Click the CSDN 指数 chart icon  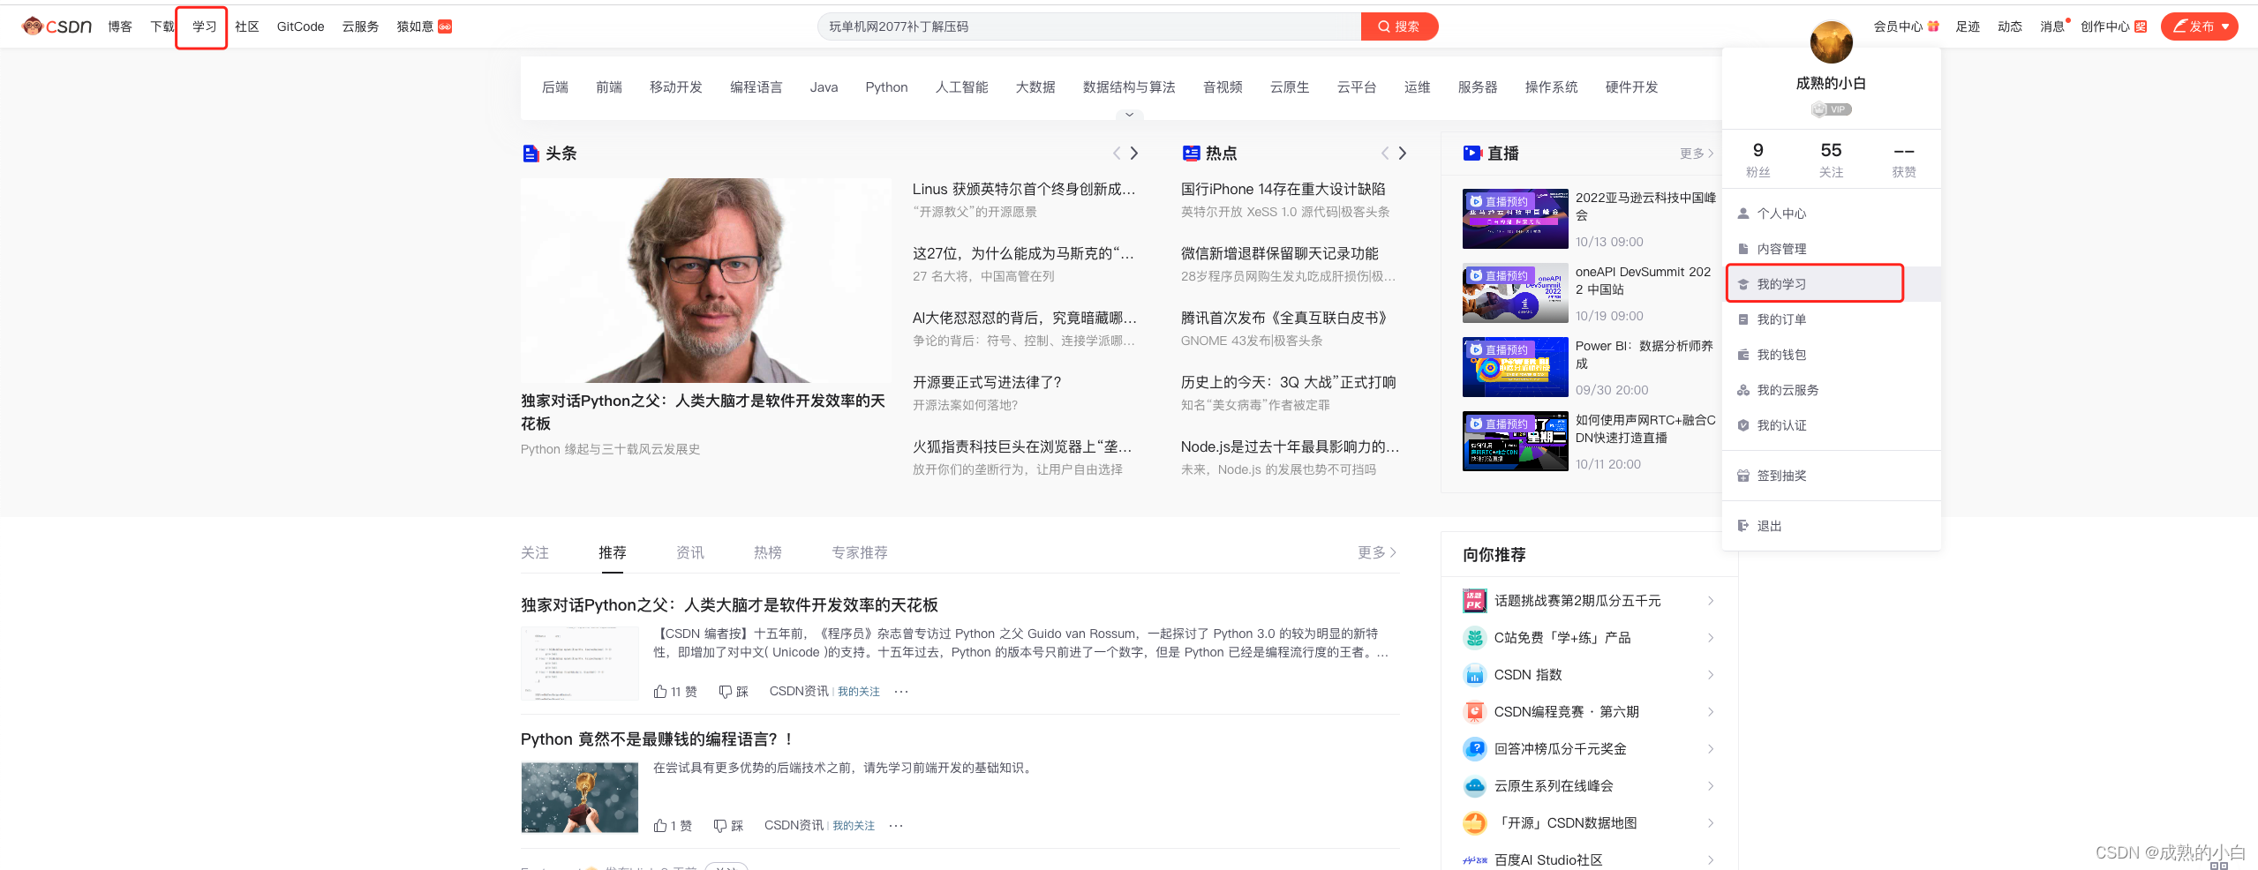click(x=1474, y=675)
